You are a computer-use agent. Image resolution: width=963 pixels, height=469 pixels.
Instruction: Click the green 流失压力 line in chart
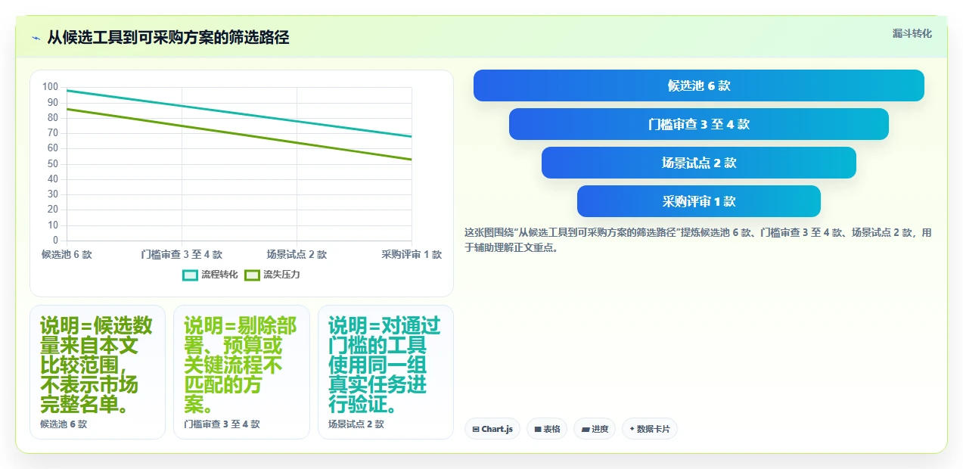(239, 134)
